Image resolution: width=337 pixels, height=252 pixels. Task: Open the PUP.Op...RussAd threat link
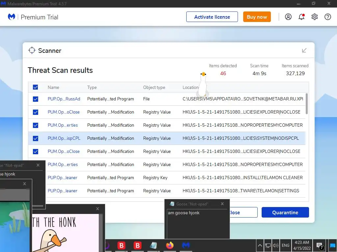(x=64, y=99)
